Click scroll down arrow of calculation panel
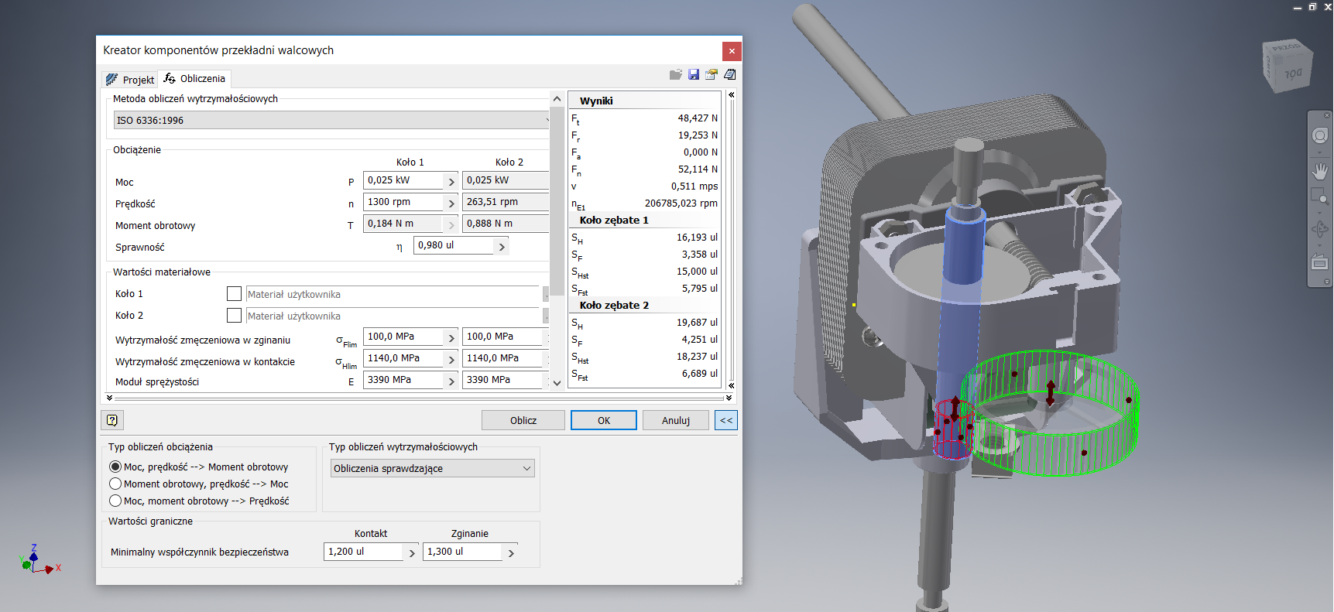Viewport: 1334px width, 612px height. click(557, 383)
